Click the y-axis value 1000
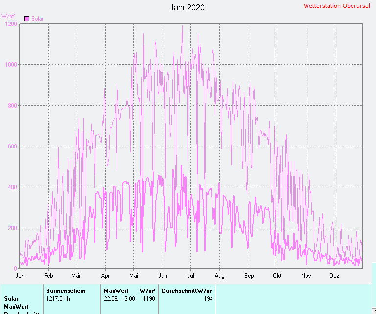This screenshot has height=314, width=376. point(11,65)
